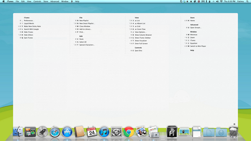Open the Help menu in the menu bar
The image size is (251, 141).
click(77, 2)
